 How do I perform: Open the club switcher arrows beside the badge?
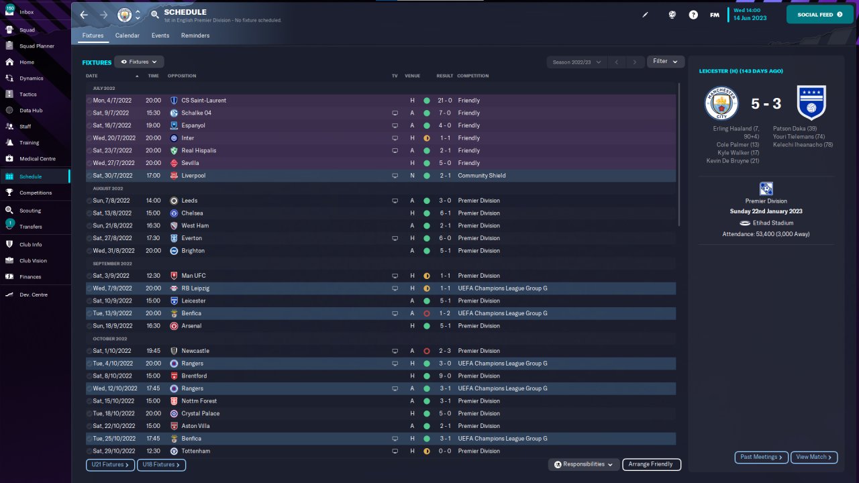pos(138,15)
